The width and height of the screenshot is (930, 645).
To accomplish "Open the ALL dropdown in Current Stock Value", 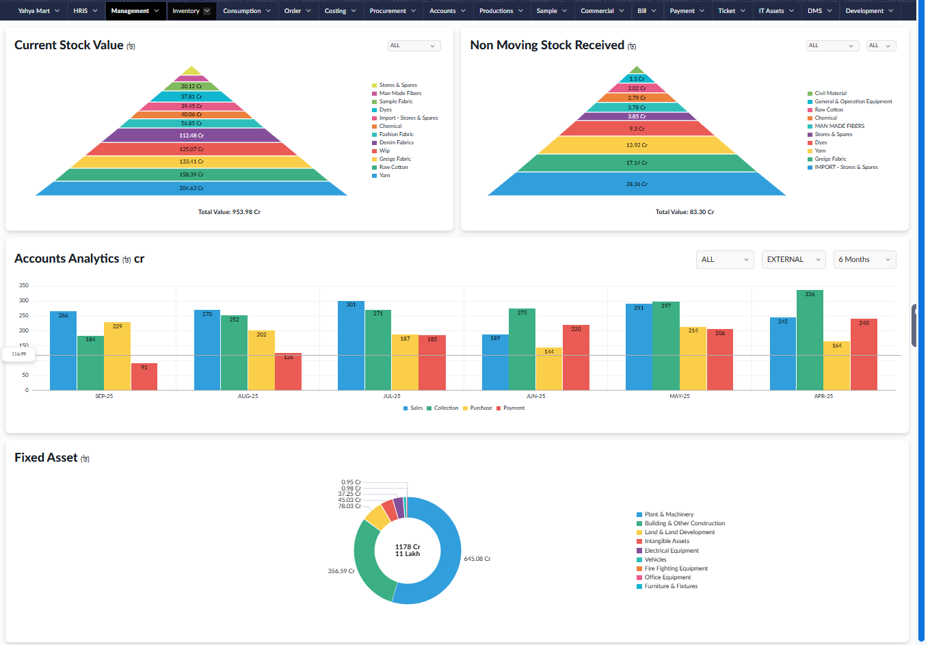I will point(414,46).
